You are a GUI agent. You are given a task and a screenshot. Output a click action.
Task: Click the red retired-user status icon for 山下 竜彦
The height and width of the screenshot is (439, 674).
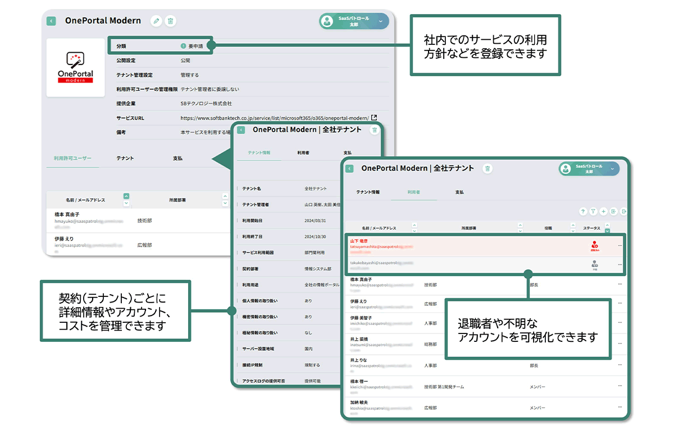[595, 246]
